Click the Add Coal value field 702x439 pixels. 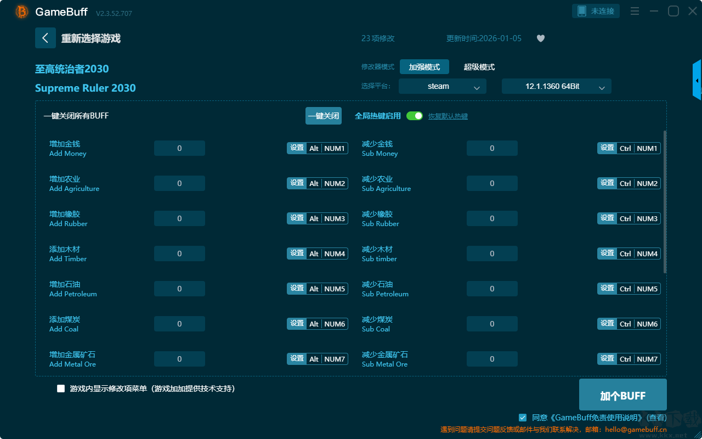pyautogui.click(x=179, y=324)
